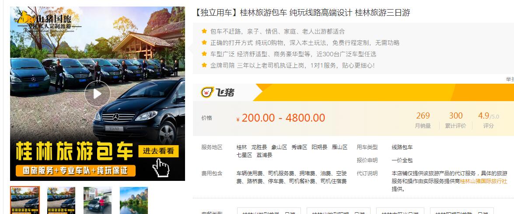Click the pointing hand cursor icon on the banner
The width and height of the screenshot is (514, 214).
tap(161, 168)
